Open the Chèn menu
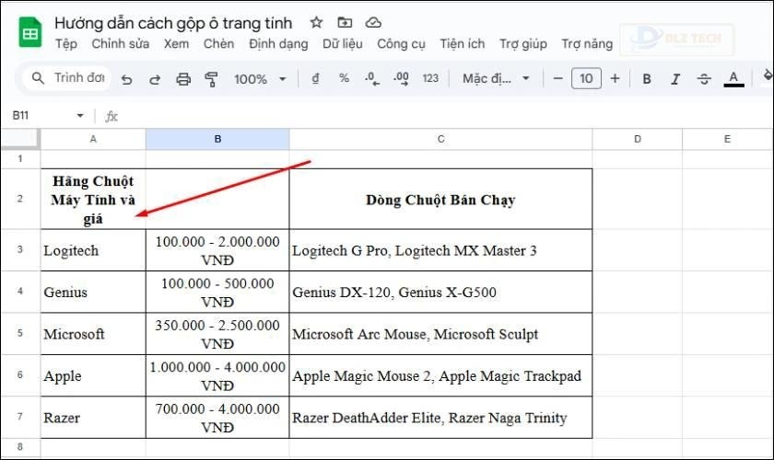The height and width of the screenshot is (460, 774). (x=218, y=44)
